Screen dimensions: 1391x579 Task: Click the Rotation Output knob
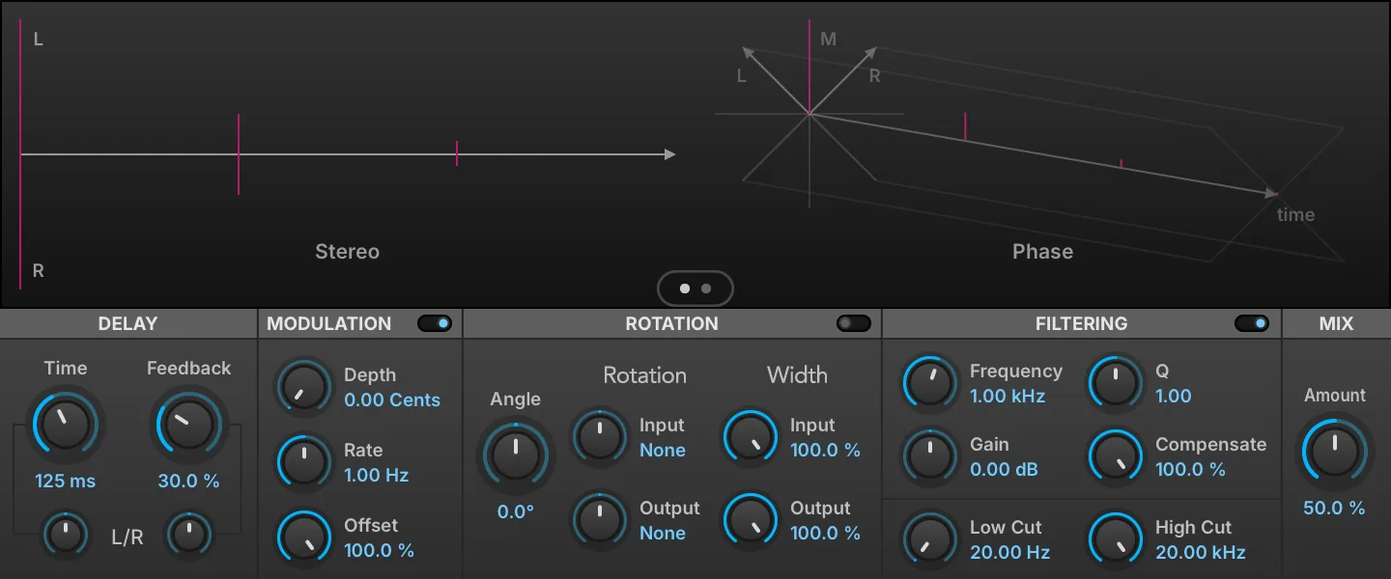point(600,520)
